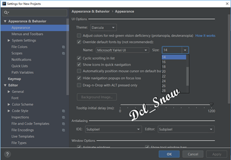Uncheck Override default fonts by
The image size is (231, 160).
pos(79,42)
